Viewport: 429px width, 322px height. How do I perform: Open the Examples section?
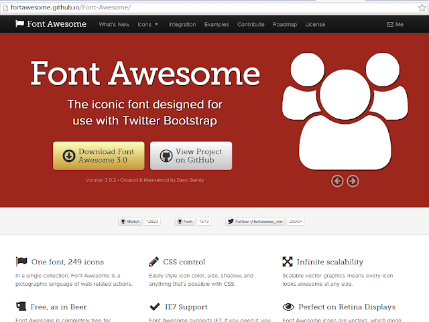pos(217,24)
